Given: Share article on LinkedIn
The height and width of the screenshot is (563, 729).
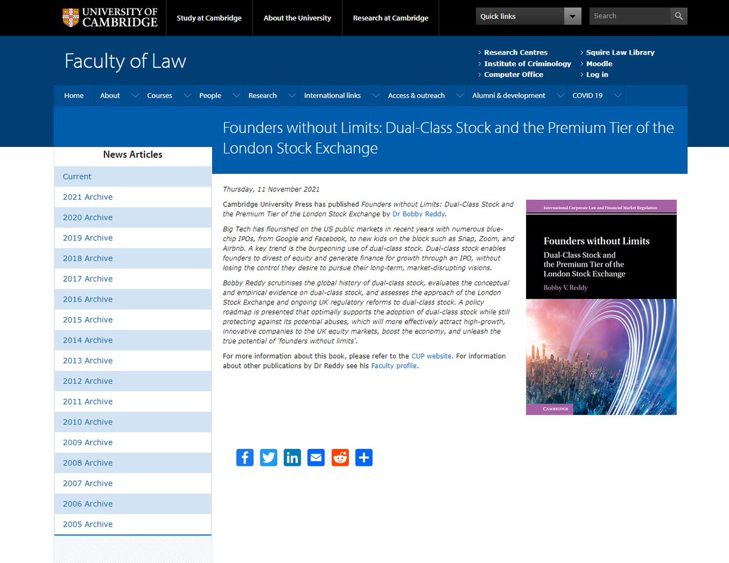Looking at the screenshot, I should [x=292, y=457].
